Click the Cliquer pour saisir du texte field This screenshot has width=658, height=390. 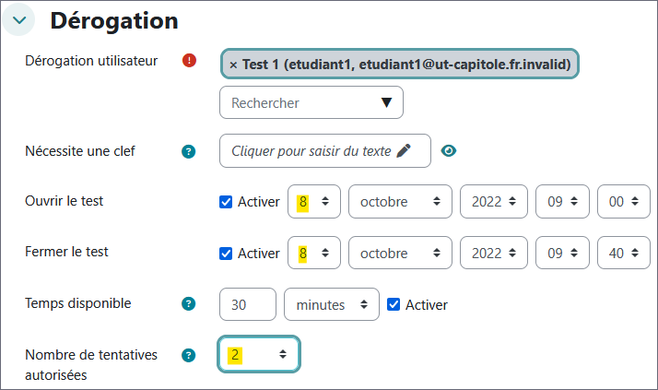pos(311,151)
